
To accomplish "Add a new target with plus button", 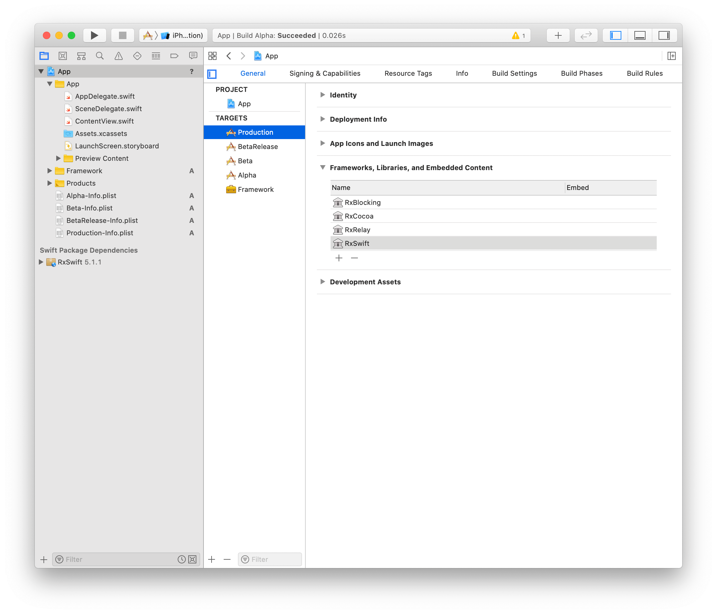I will coord(212,559).
